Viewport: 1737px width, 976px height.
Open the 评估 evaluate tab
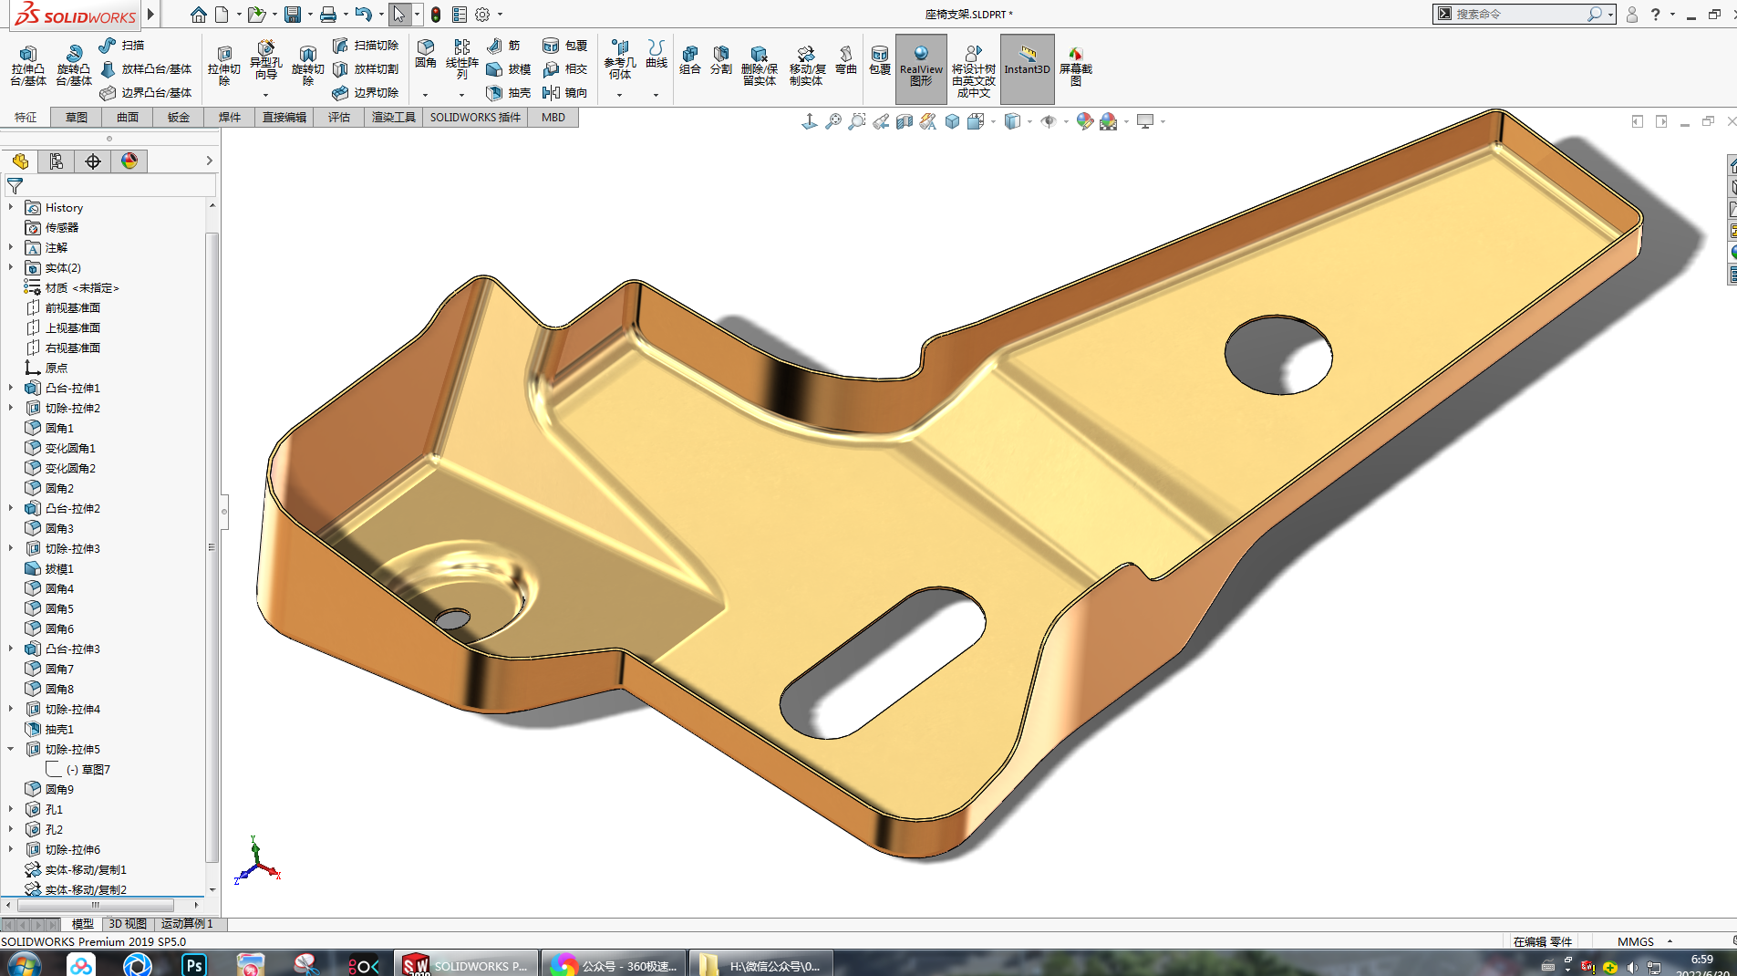(339, 118)
